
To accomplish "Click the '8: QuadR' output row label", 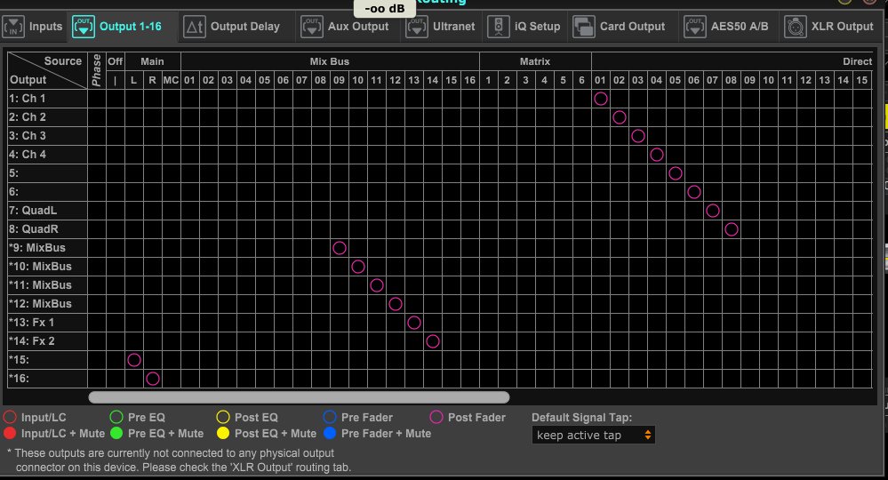I will [48, 229].
